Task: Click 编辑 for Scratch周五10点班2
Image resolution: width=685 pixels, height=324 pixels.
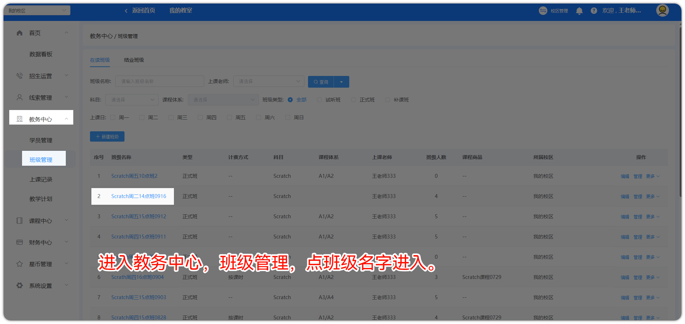Action: pos(625,176)
